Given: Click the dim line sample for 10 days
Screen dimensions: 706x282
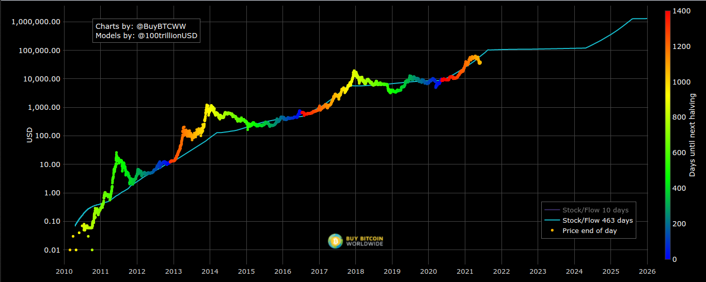Looking at the screenshot, I should tap(552, 210).
